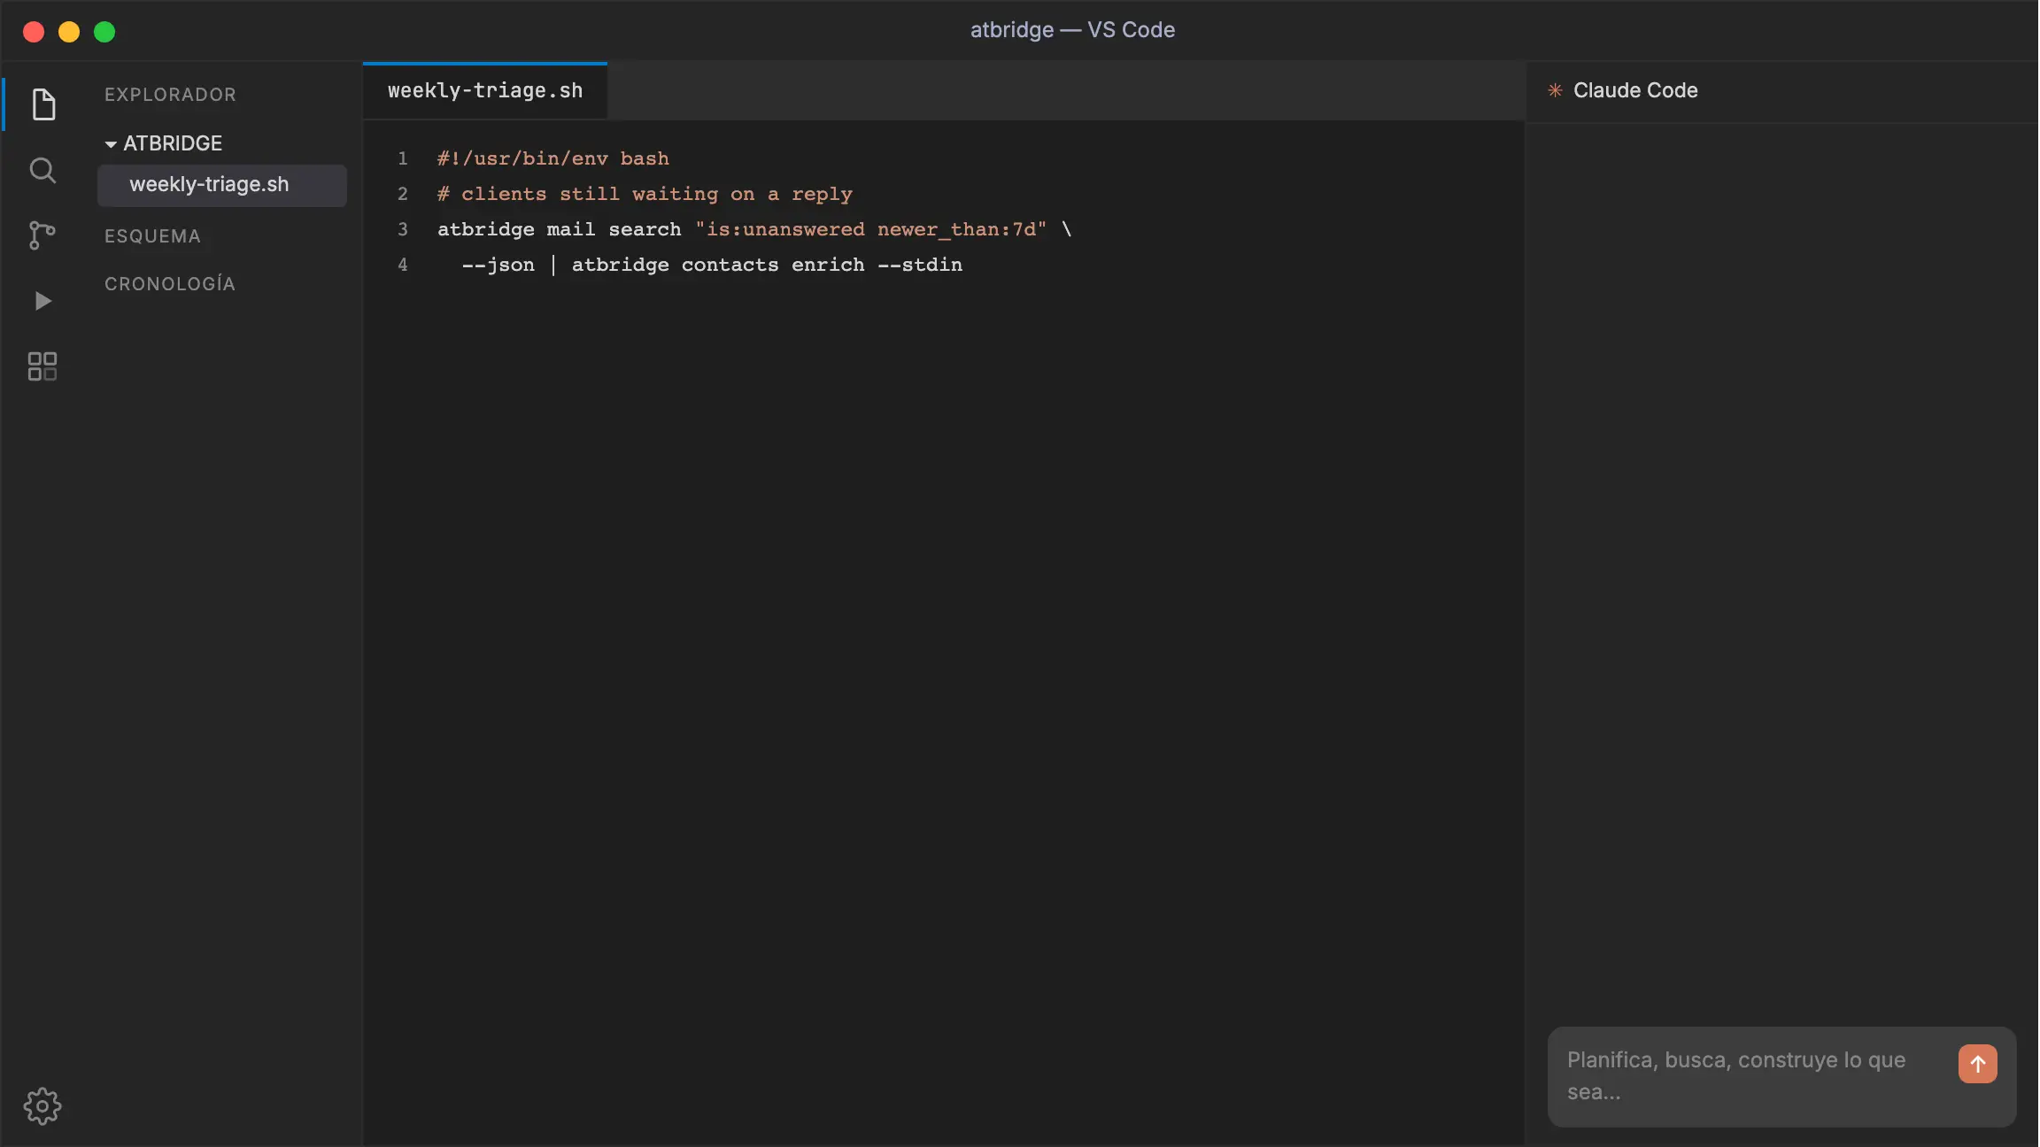Click line number 3 in the gutter
The width and height of the screenshot is (2040, 1147).
click(403, 229)
